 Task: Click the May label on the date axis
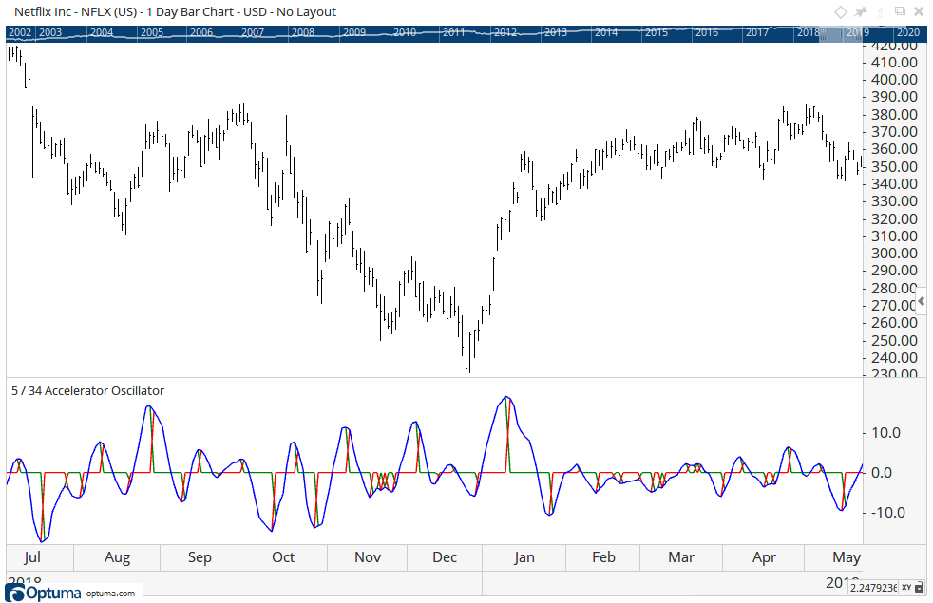(847, 557)
